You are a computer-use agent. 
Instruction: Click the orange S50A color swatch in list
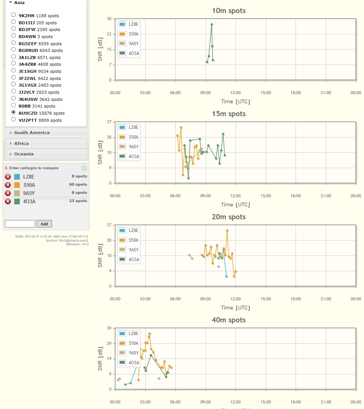pos(17,185)
